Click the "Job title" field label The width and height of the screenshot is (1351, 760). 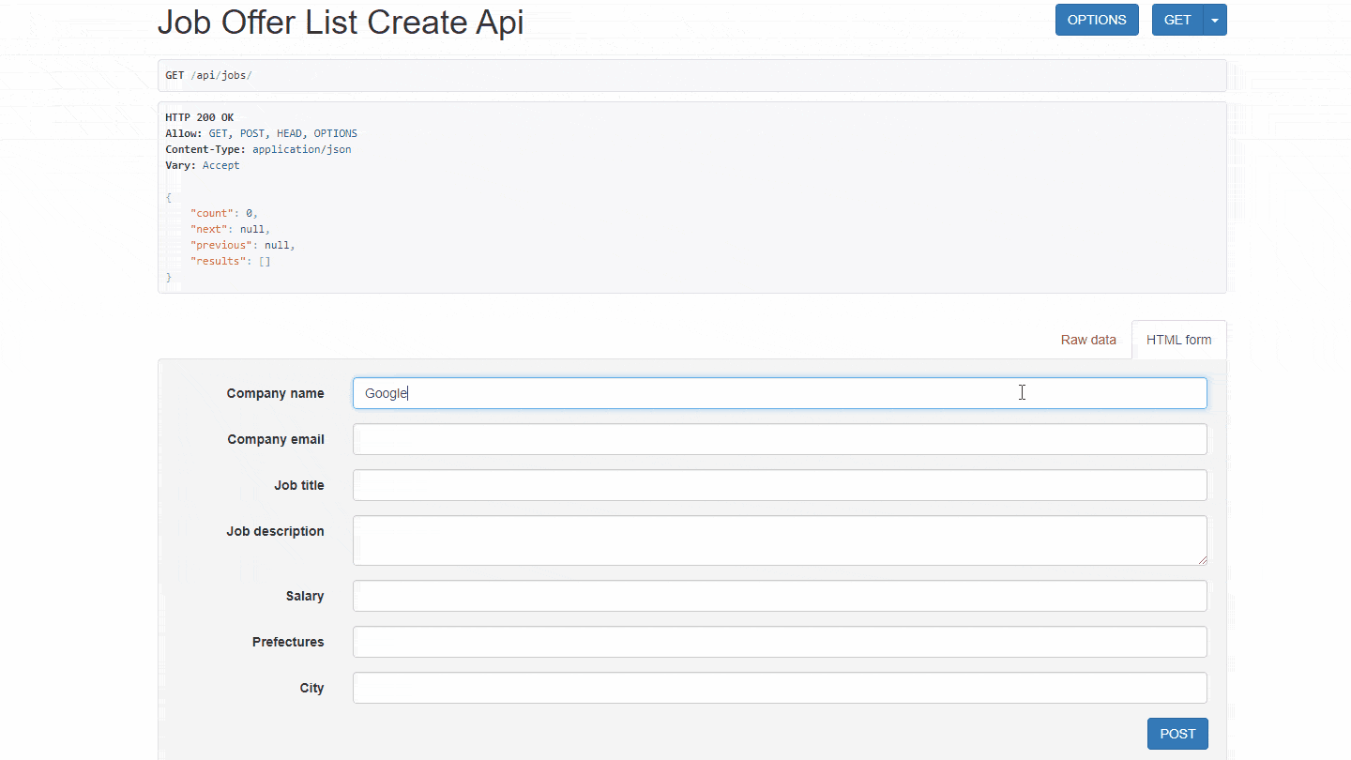click(299, 485)
